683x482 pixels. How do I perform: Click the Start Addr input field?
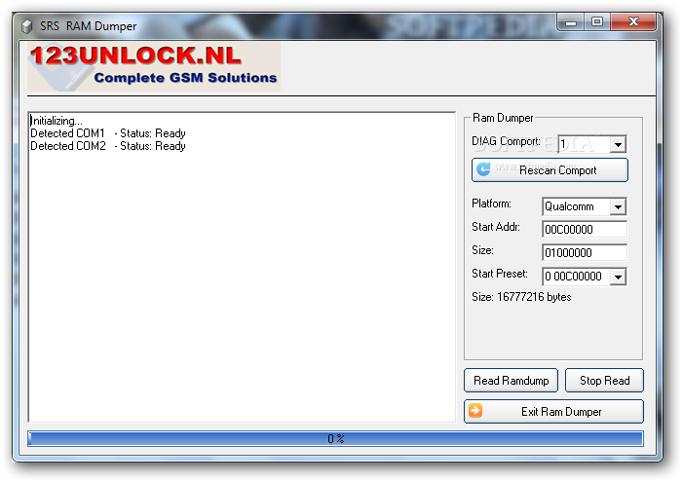[585, 230]
